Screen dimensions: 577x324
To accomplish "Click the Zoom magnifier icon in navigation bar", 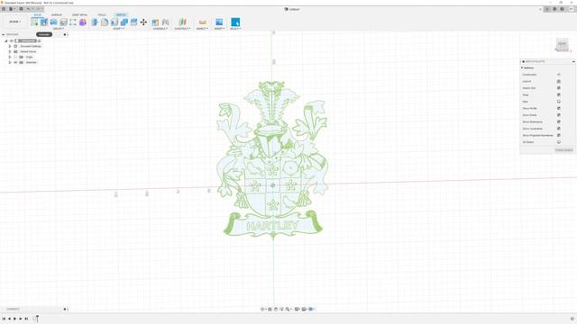I will pyautogui.click(x=288, y=310).
